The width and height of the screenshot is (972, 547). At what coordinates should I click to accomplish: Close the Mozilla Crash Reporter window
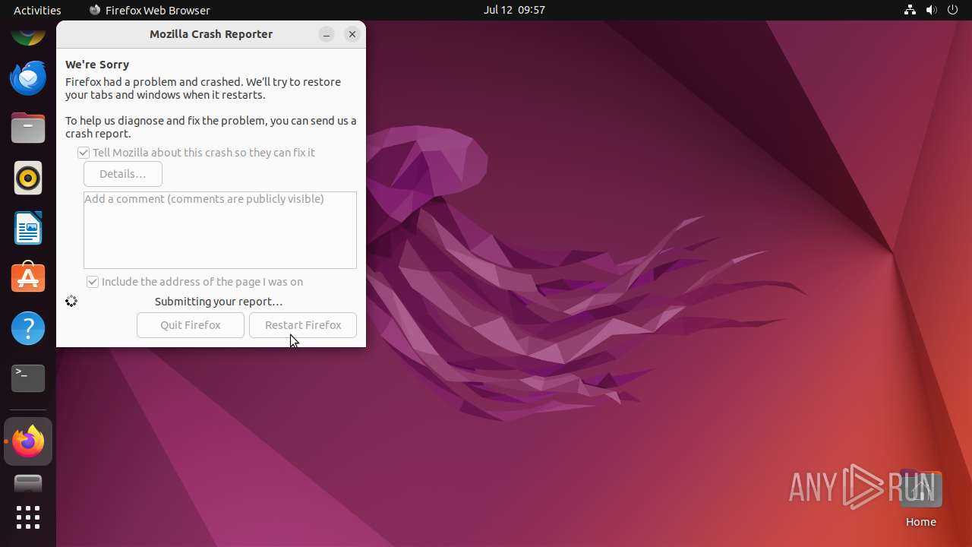point(352,34)
